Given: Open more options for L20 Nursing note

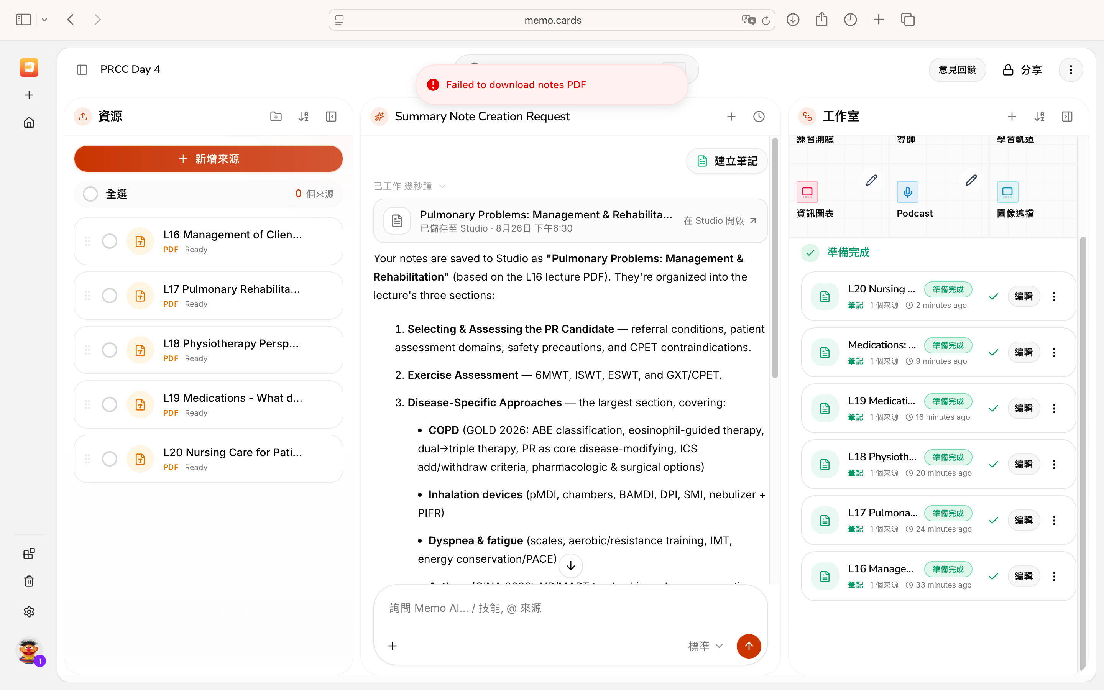Looking at the screenshot, I should pos(1054,297).
